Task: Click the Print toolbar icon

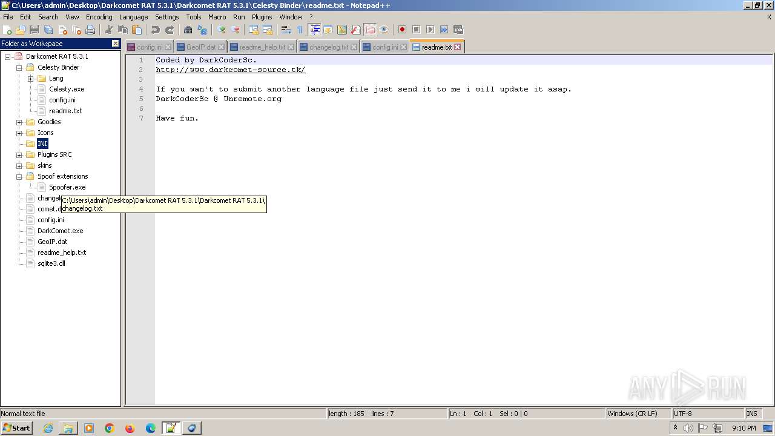Action: pyautogui.click(x=90, y=30)
